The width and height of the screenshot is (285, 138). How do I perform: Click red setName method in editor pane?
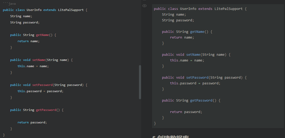pyautogui.click(x=39, y=60)
